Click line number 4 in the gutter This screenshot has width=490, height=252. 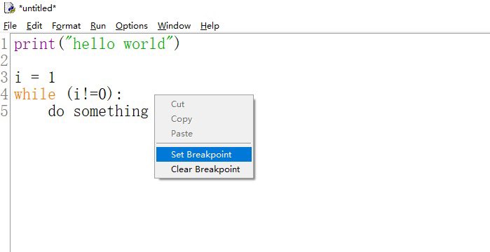click(4, 94)
